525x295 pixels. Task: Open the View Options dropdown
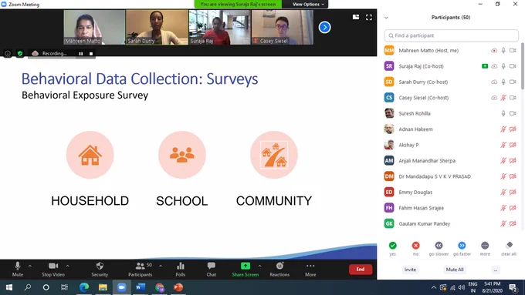308,5
